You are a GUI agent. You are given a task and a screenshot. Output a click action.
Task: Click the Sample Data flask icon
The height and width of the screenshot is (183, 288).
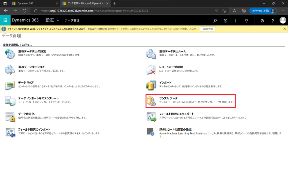pos(151,101)
